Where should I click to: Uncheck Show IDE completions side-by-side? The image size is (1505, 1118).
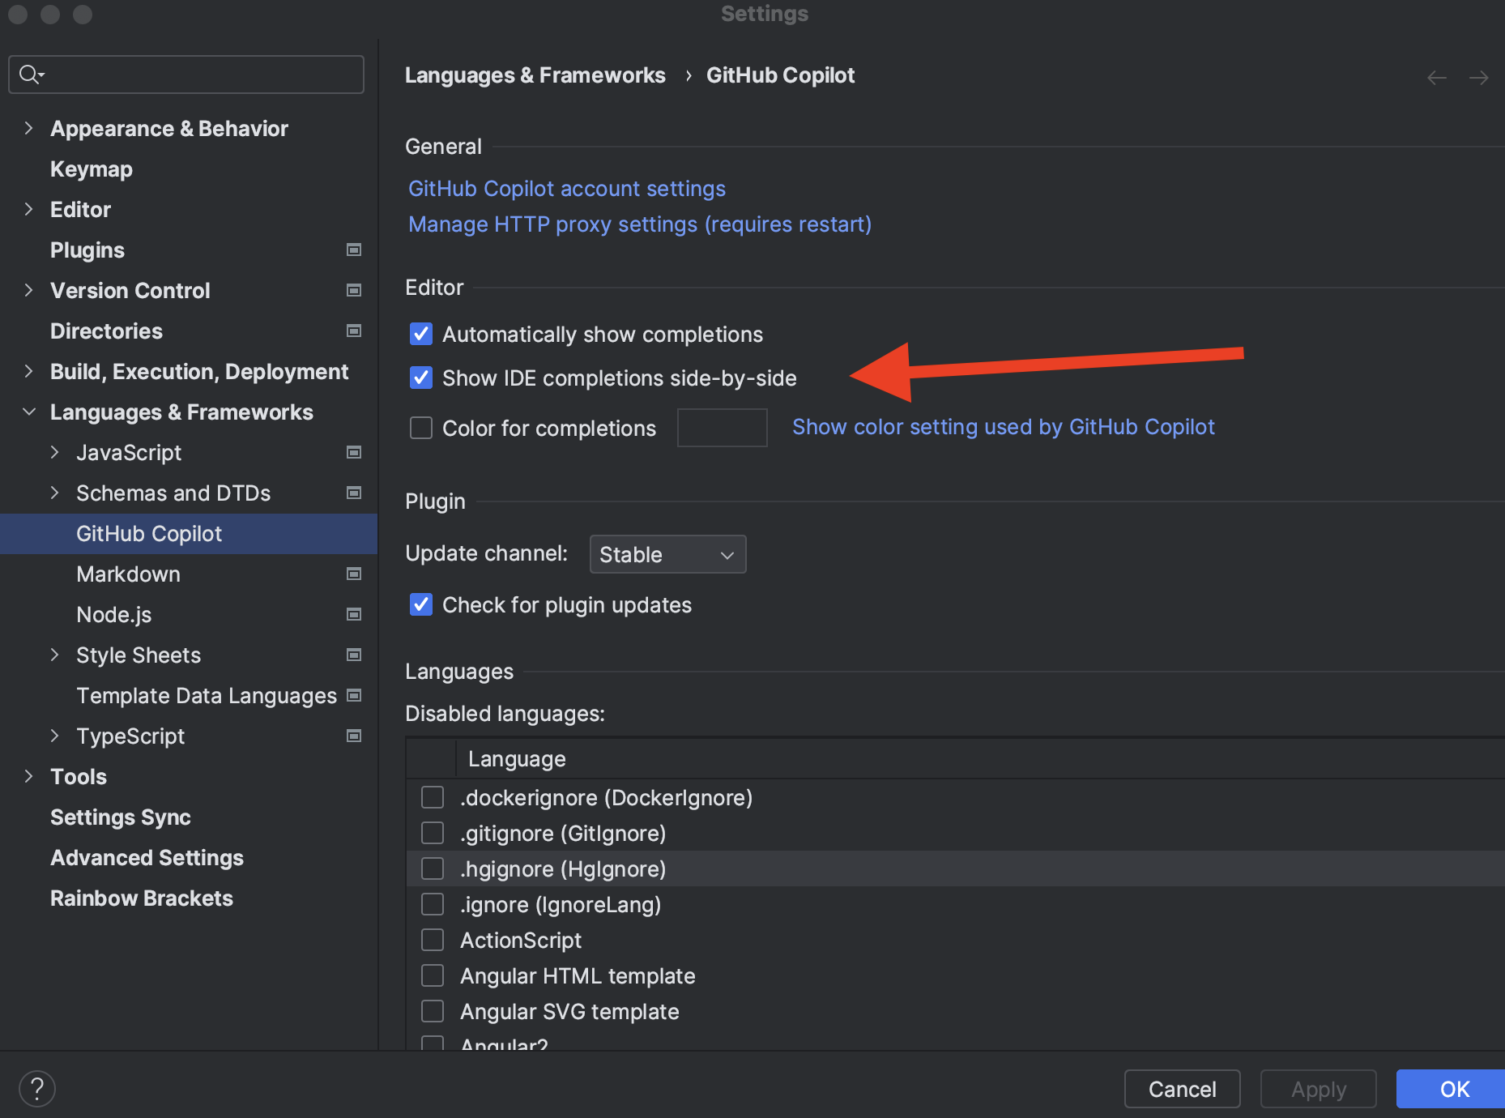420,378
